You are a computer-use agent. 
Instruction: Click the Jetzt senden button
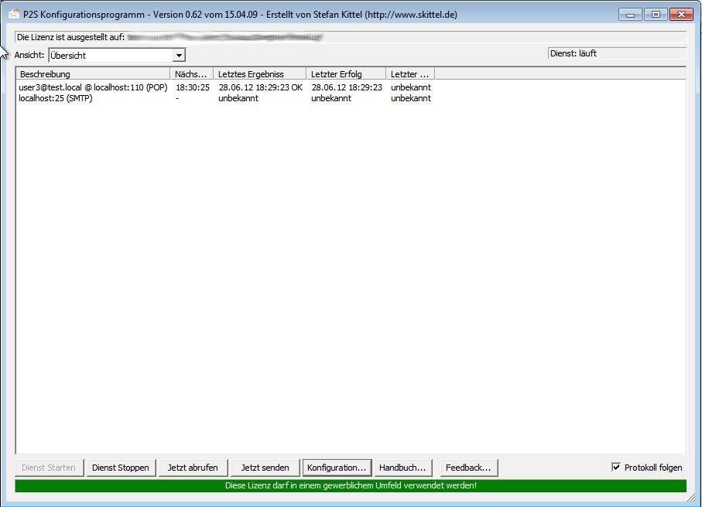click(265, 468)
